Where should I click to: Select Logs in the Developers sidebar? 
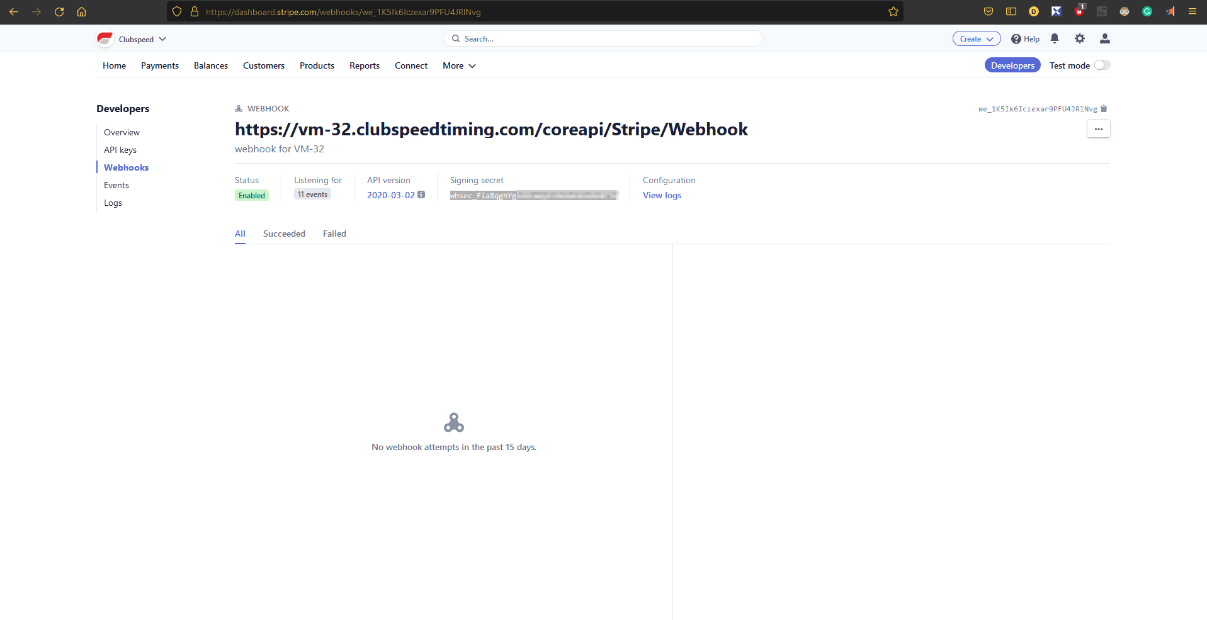pos(113,203)
